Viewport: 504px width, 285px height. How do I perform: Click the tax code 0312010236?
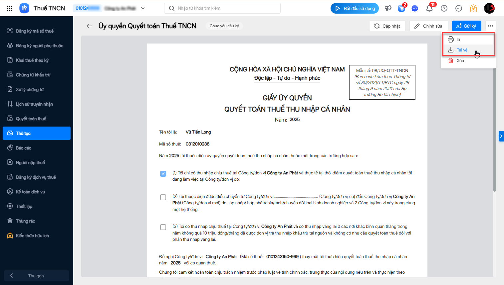[198, 144]
